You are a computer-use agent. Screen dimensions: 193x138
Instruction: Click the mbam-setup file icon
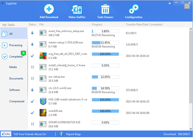[x=43, y=44]
